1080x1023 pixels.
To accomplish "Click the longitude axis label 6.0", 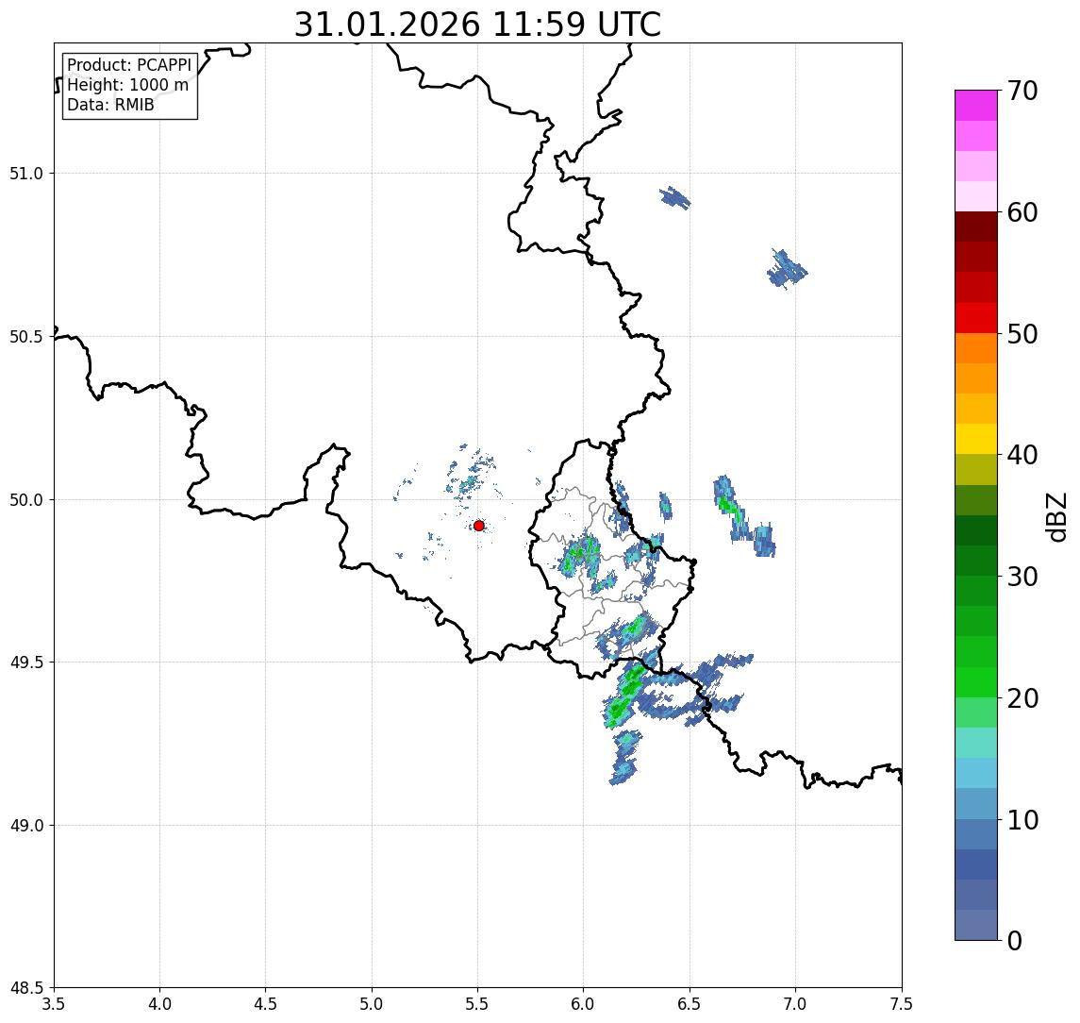I will [x=584, y=1004].
